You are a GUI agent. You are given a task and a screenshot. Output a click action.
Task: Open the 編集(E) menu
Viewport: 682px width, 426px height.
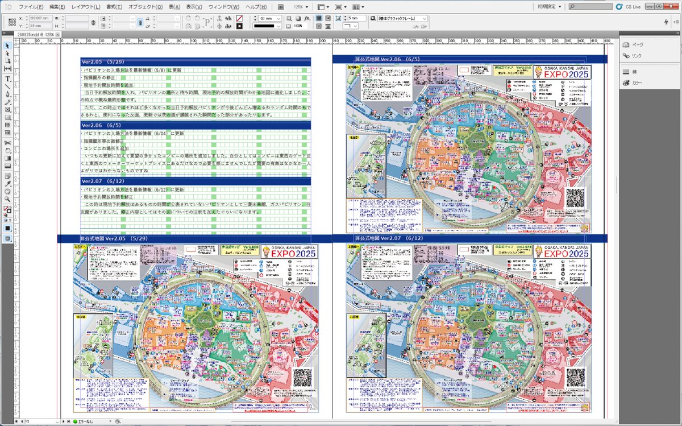57,6
